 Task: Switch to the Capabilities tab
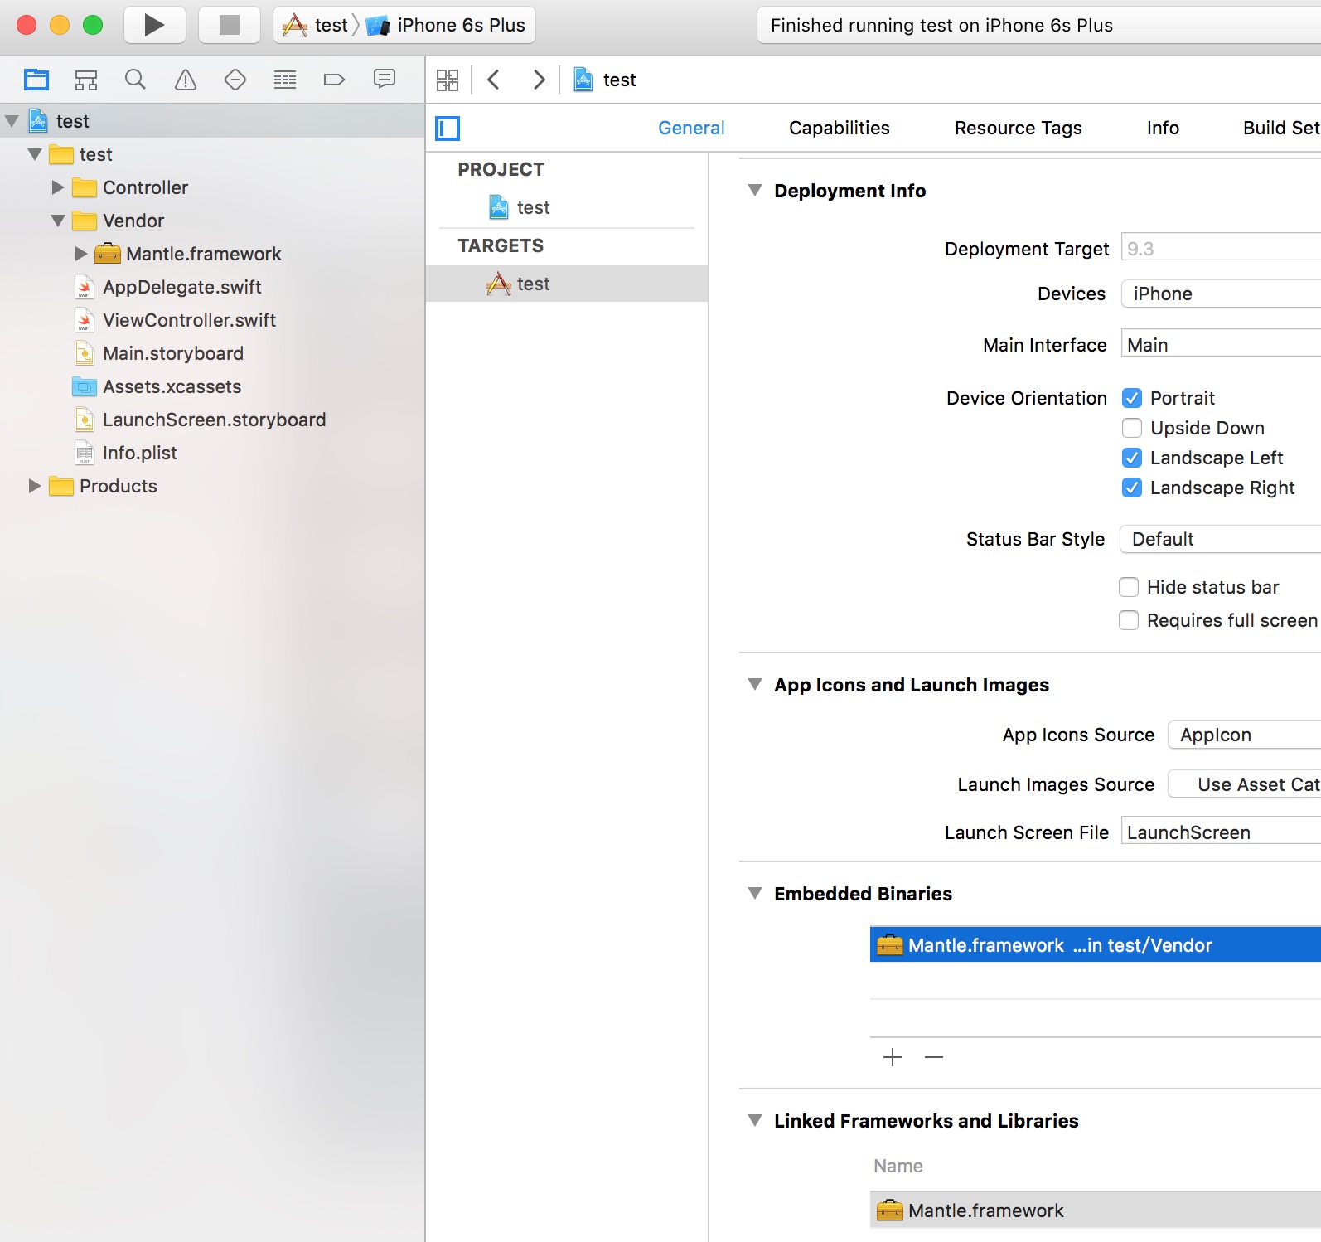pyautogui.click(x=839, y=128)
